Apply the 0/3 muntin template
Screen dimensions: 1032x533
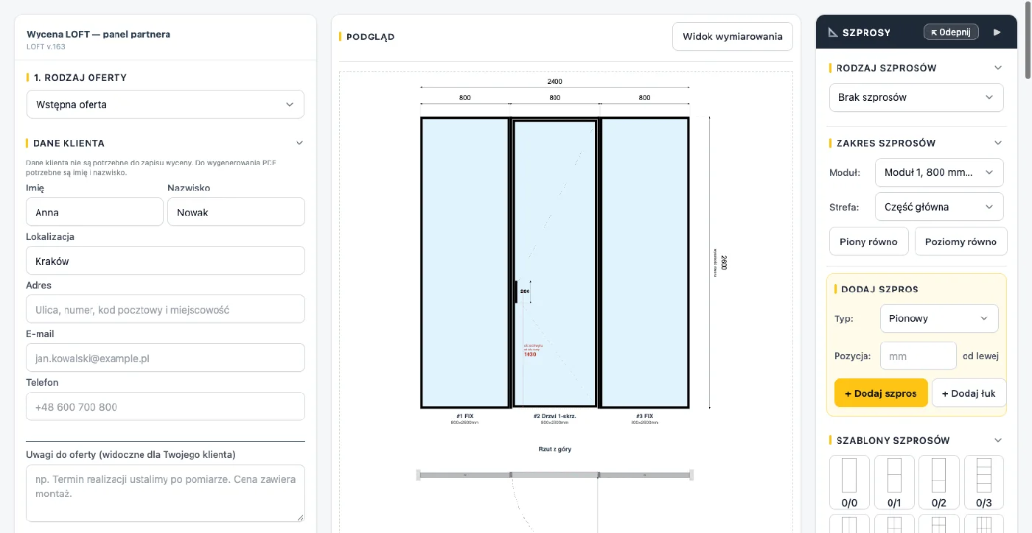(984, 482)
